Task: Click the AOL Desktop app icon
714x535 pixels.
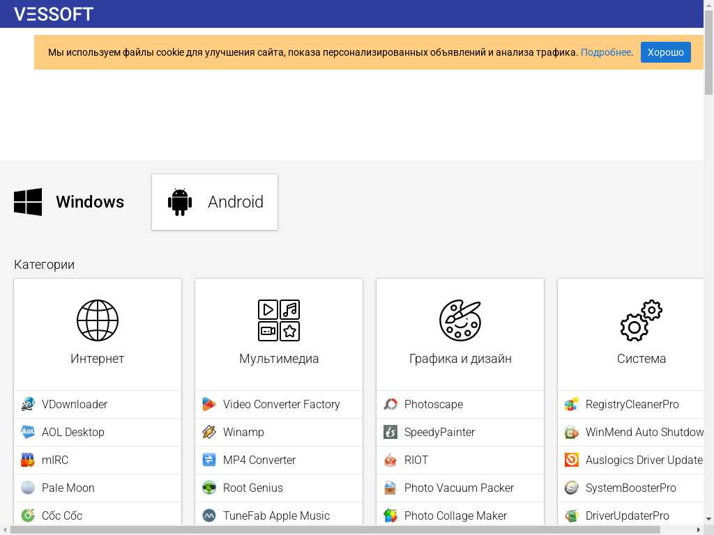Action: [28, 432]
